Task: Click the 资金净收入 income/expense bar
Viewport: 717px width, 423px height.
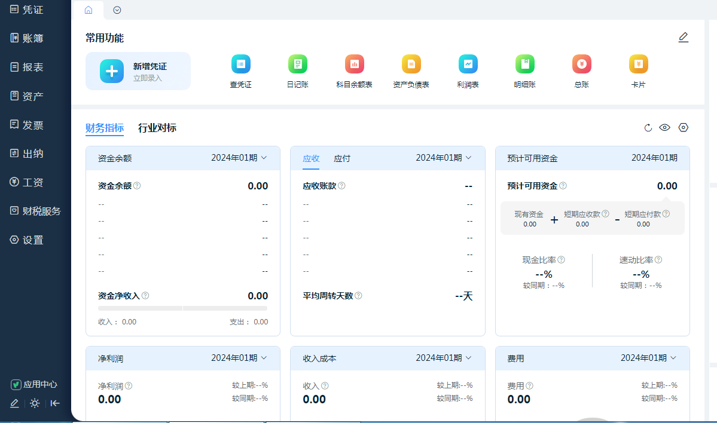Action: point(182,308)
